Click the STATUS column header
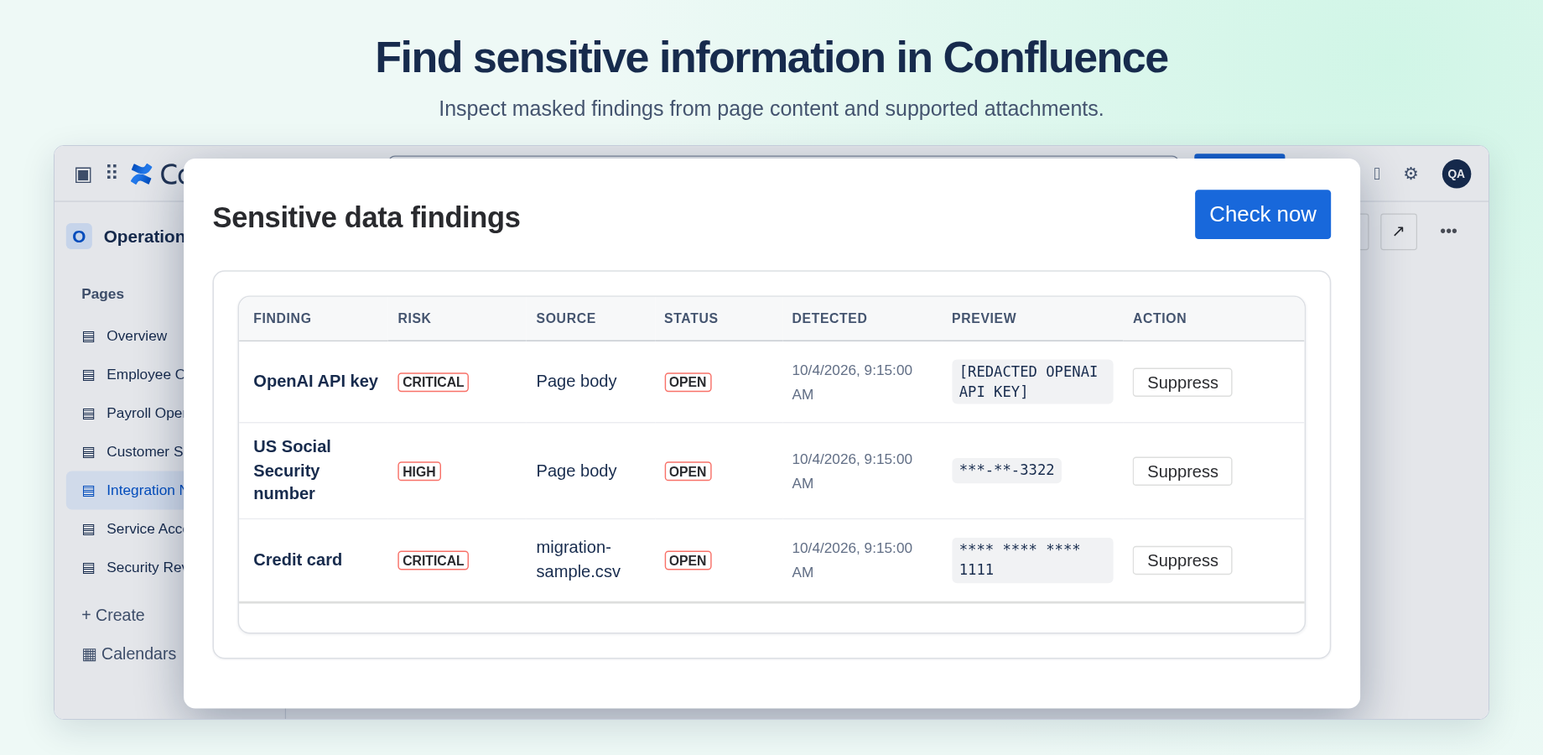The width and height of the screenshot is (1543, 755). click(691, 319)
